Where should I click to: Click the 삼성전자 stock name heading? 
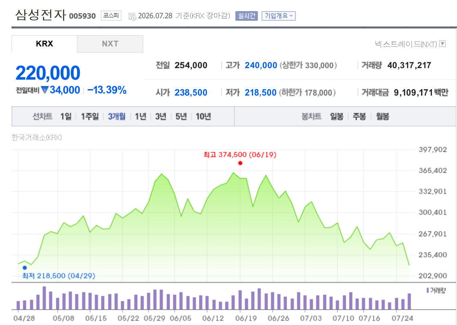pos(41,15)
